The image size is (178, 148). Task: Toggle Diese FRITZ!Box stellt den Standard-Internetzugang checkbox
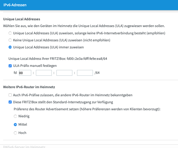(10, 102)
